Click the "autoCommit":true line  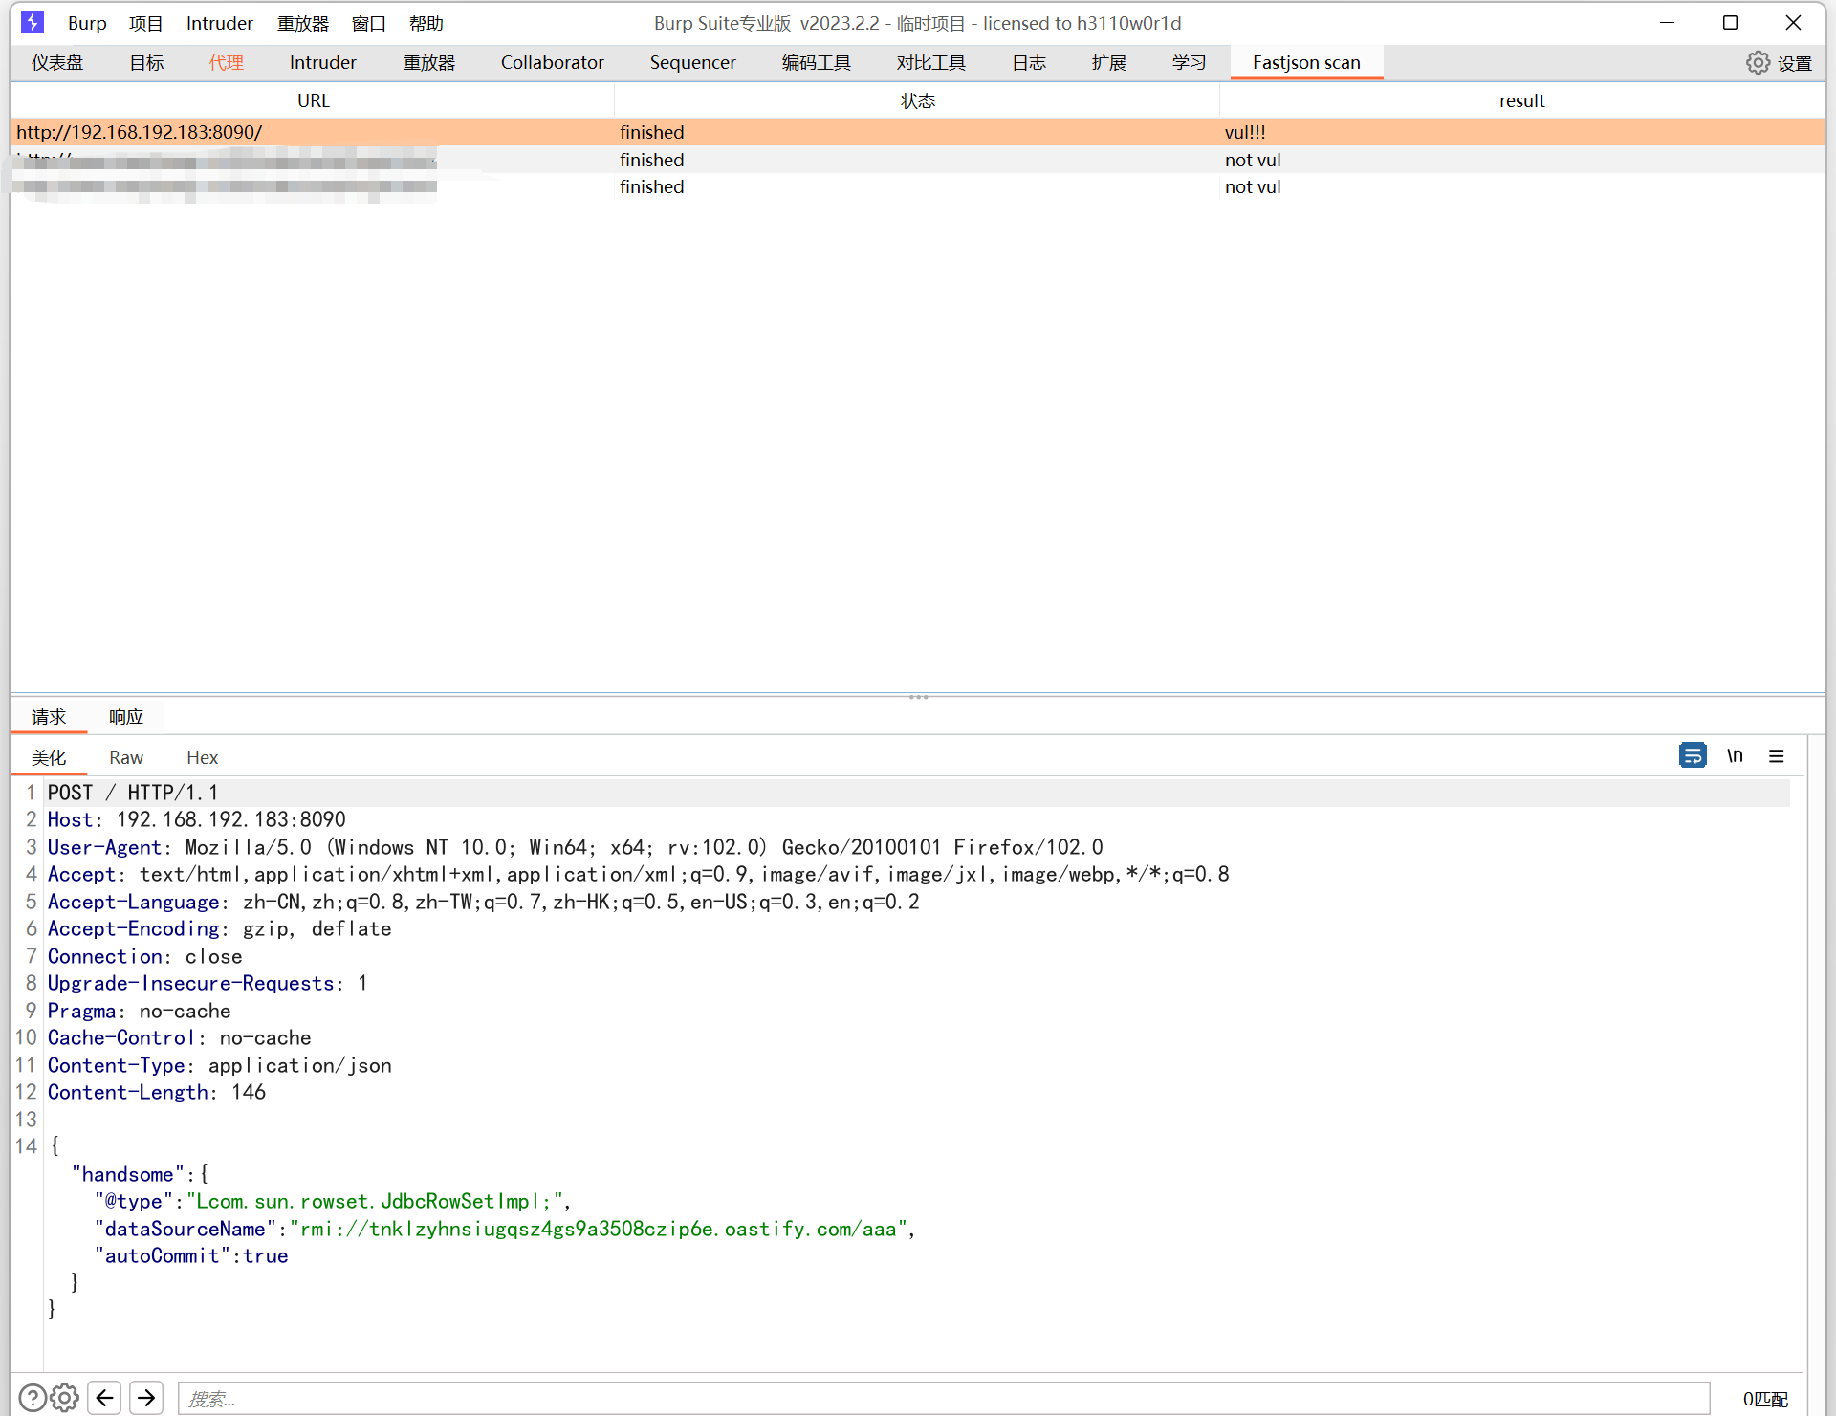pos(191,1255)
